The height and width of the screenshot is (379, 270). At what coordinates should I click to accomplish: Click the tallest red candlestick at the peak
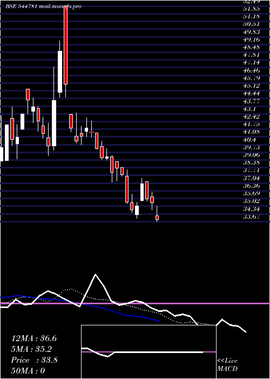(x=65, y=45)
